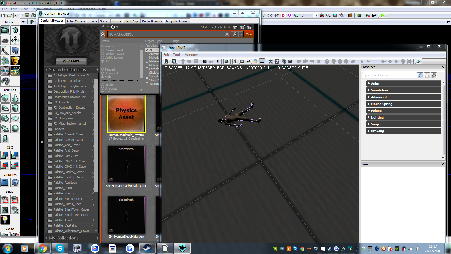This screenshot has width=451, height=254.
Task: Add a Sphere brush
Action: click(x=15, y=128)
